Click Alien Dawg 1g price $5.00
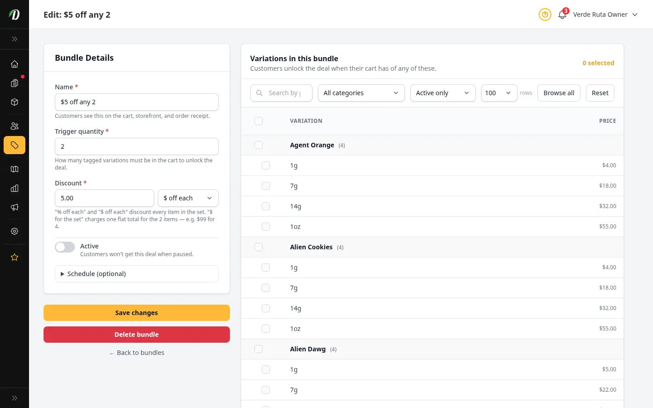The width and height of the screenshot is (653, 408). point(609,369)
